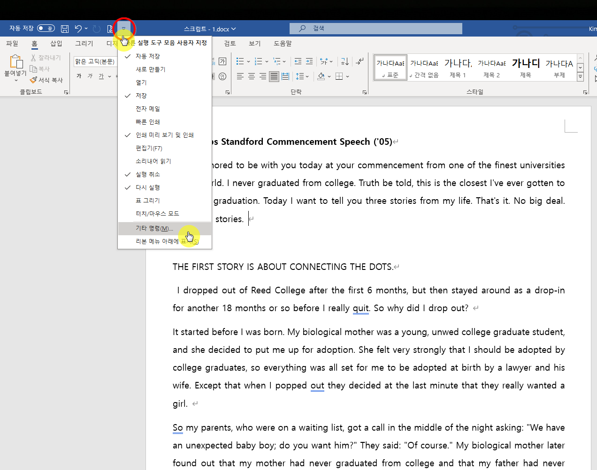Open the Undo history dropdown arrow
Image resolution: width=597 pixels, height=470 pixels.
86,29
